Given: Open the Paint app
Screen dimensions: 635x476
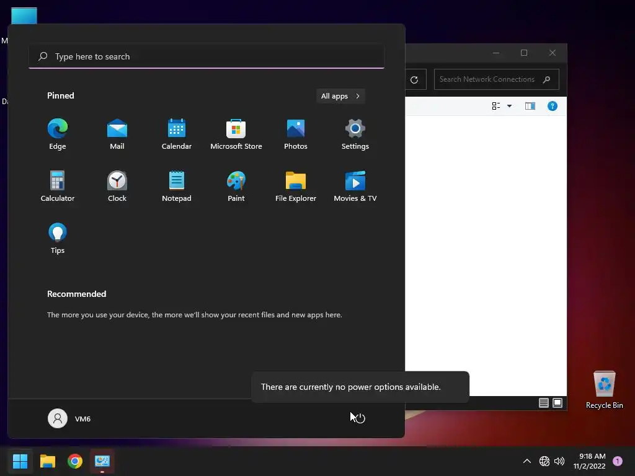Looking at the screenshot, I should pyautogui.click(x=236, y=186).
